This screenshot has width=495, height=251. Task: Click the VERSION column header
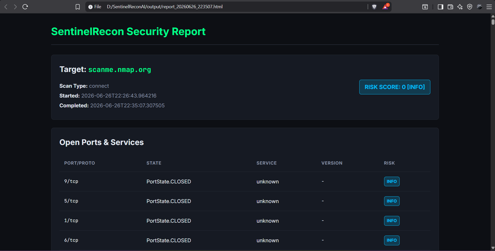(332, 163)
